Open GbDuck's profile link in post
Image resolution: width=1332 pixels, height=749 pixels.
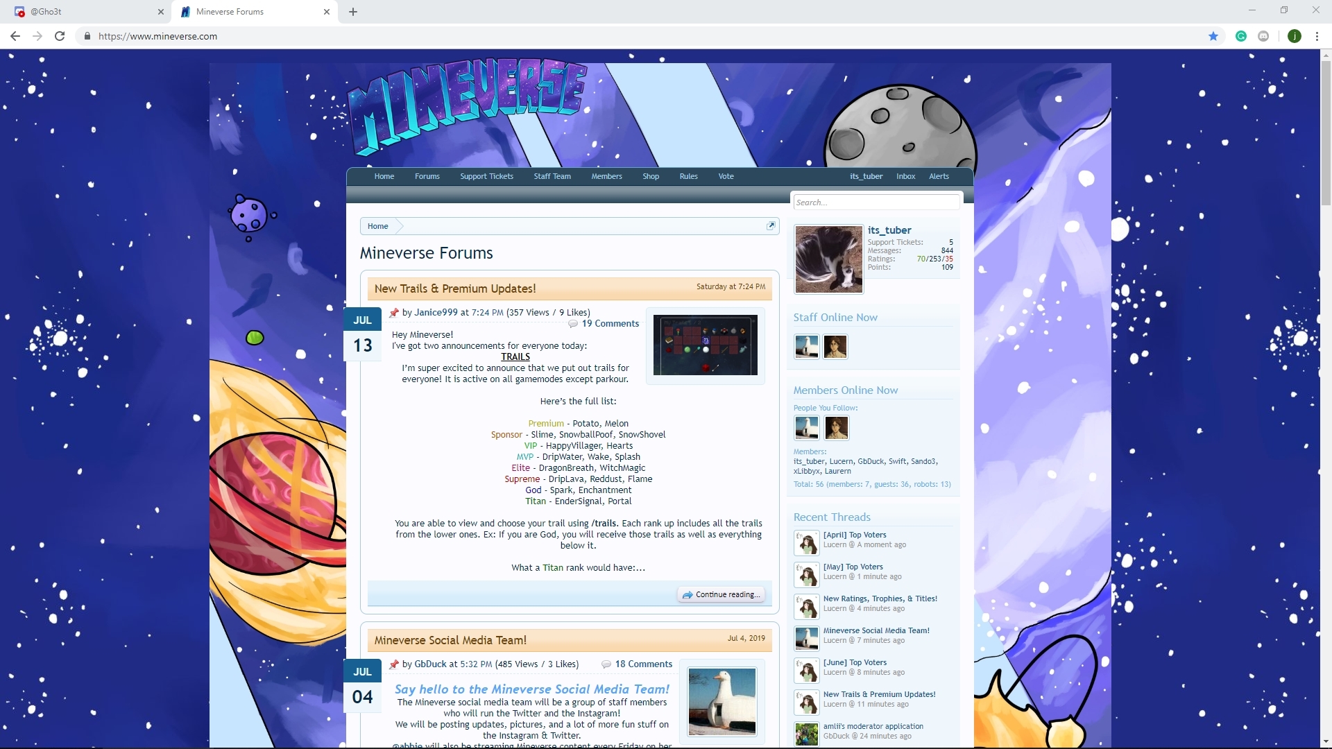pos(430,664)
